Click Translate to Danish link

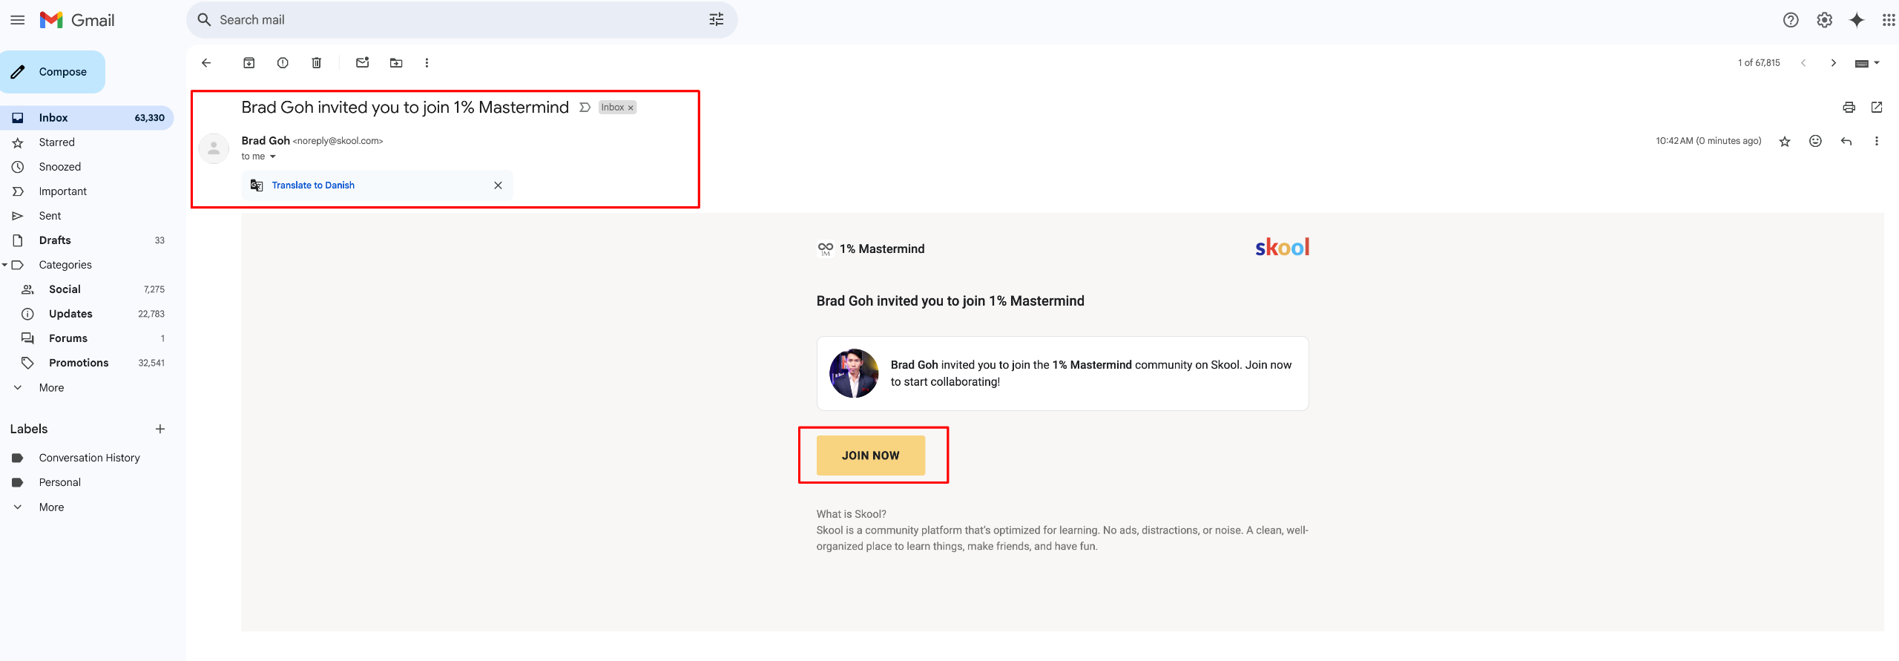coord(313,185)
